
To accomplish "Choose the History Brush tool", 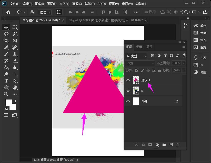I will [6, 61].
